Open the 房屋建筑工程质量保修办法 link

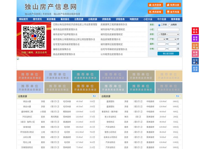click(114, 25)
